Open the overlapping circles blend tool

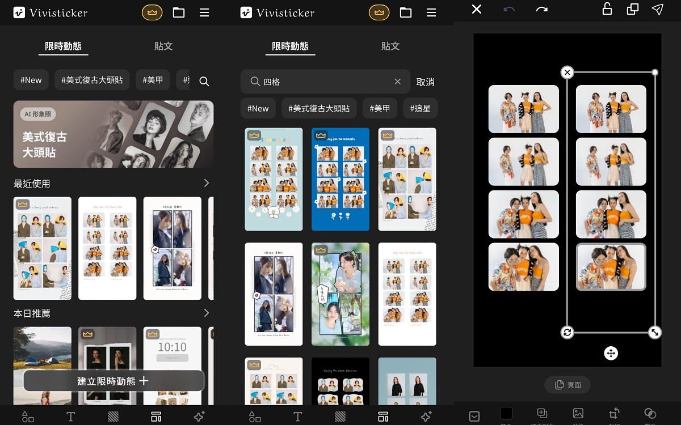pos(650,414)
